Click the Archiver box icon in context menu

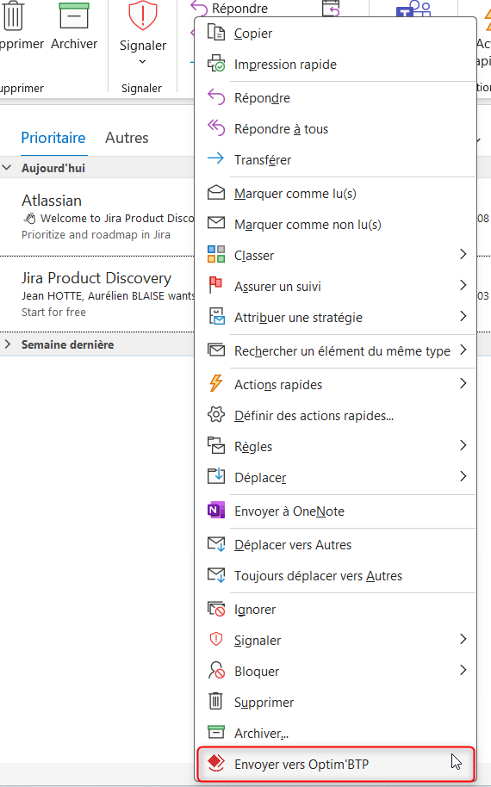coord(216,732)
